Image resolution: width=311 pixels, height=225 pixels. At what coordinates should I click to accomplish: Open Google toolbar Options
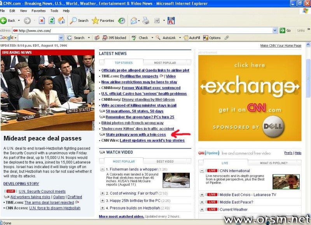(212, 38)
